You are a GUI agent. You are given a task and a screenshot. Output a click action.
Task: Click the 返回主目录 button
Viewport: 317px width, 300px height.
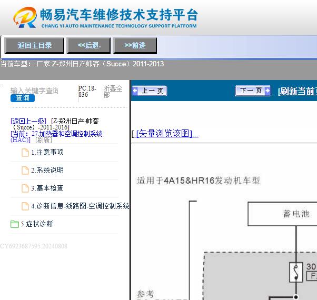(x=34, y=46)
